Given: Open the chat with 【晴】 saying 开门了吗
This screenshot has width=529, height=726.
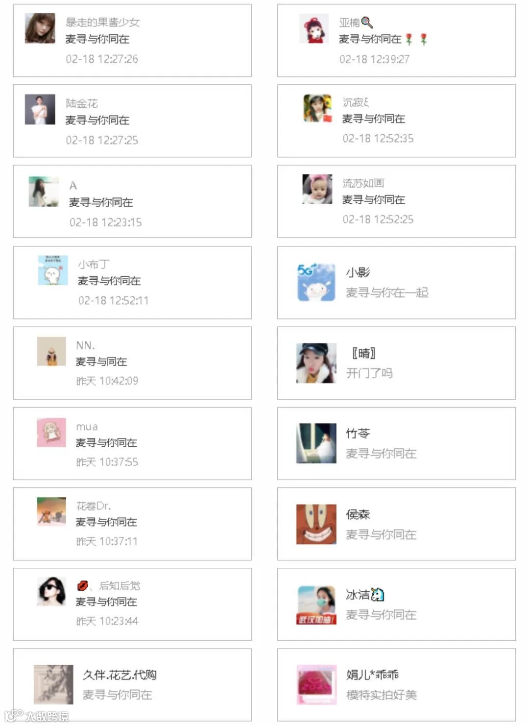Looking at the screenshot, I should (396, 363).
